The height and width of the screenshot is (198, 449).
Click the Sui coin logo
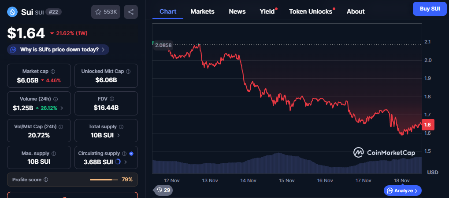pos(12,12)
